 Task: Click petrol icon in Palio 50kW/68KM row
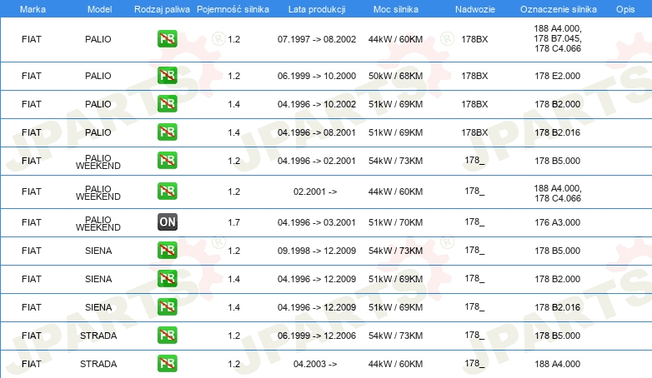[167, 76]
